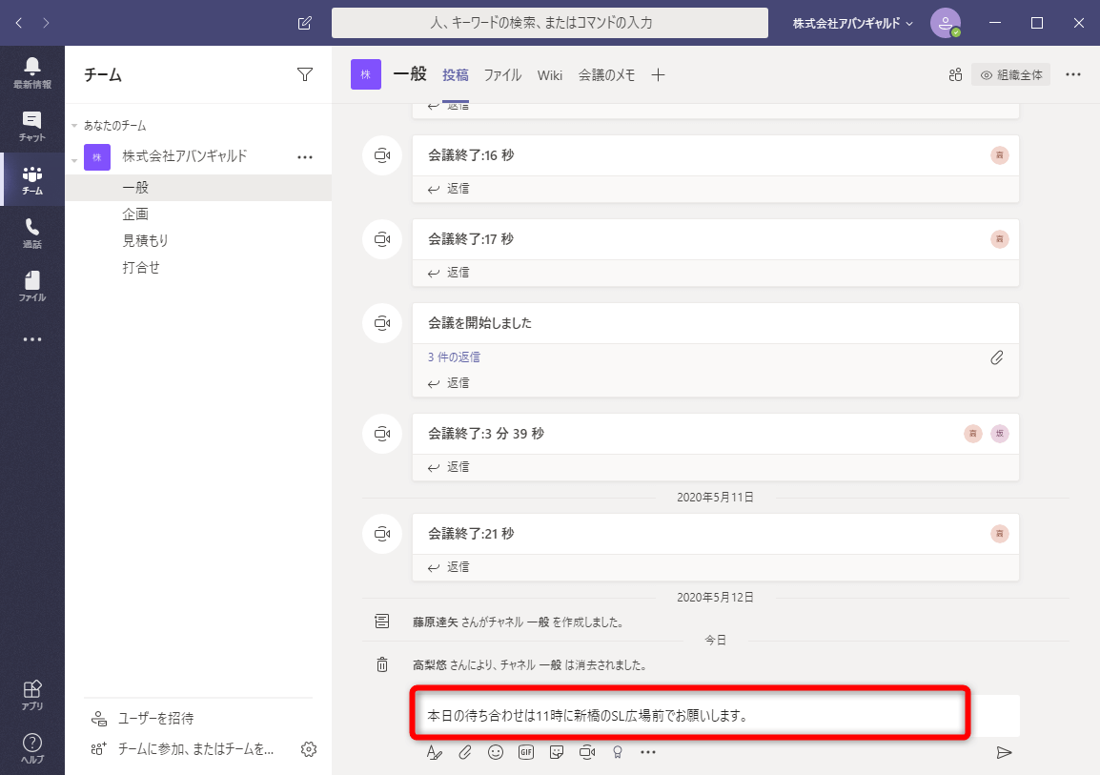Collapse the あなたのチーム section triangle
The width and height of the screenshot is (1100, 775).
[x=74, y=126]
